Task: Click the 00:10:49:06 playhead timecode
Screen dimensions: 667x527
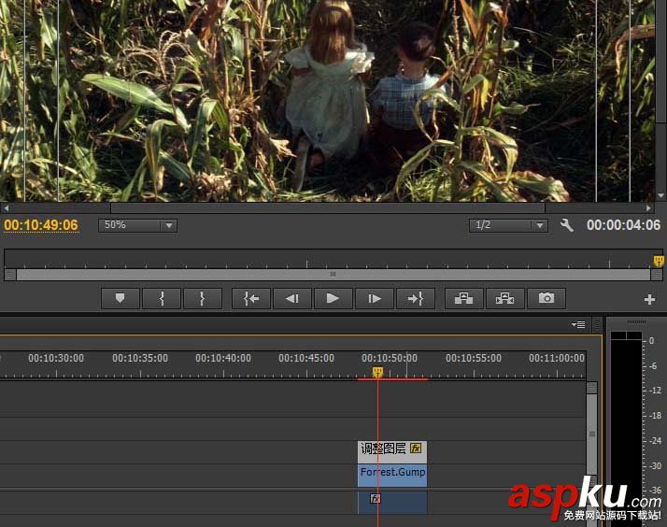Action: pos(41,225)
